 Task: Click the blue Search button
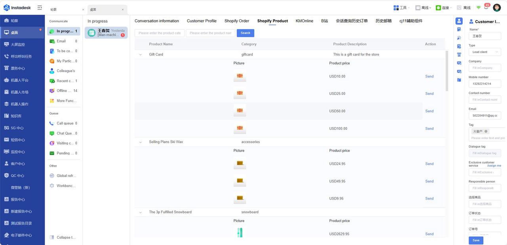[245, 33]
